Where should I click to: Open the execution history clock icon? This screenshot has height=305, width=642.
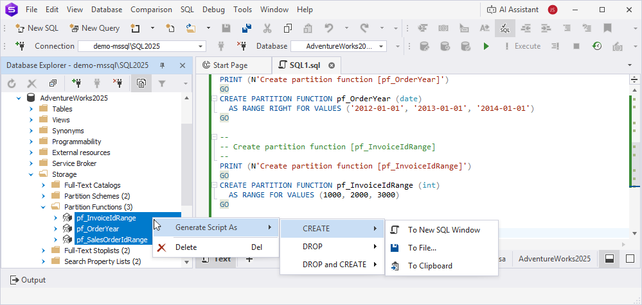click(x=597, y=46)
